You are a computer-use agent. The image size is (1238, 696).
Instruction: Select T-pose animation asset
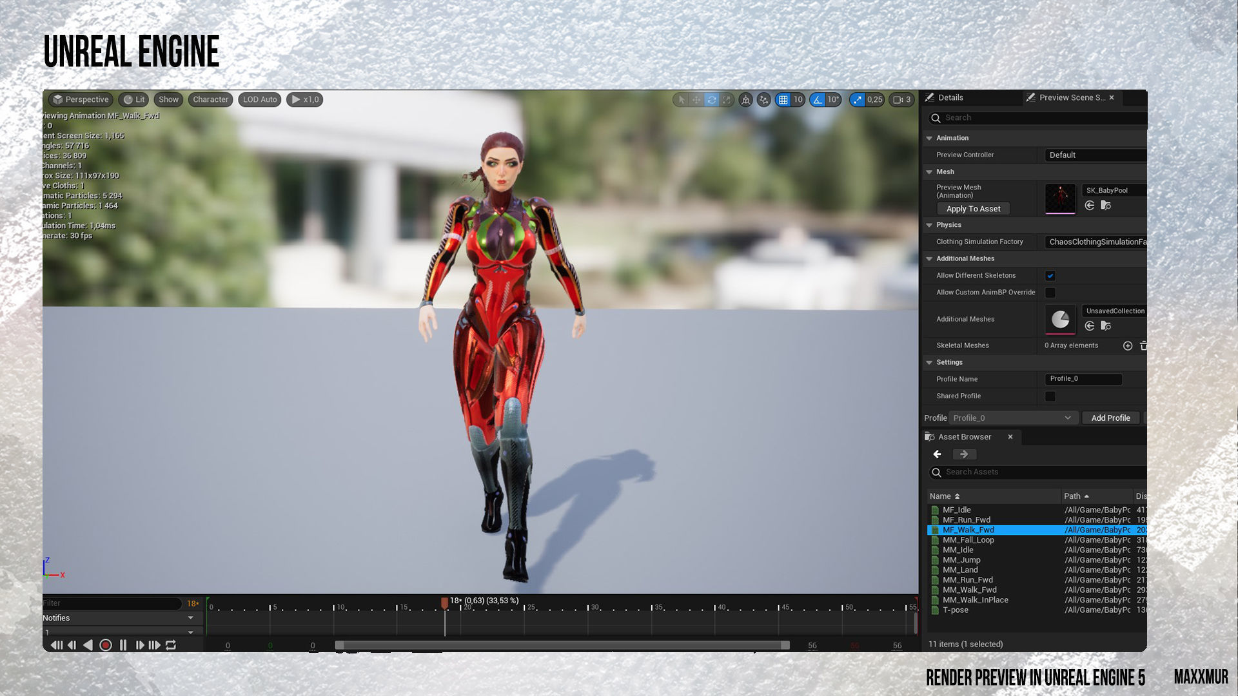pyautogui.click(x=955, y=610)
